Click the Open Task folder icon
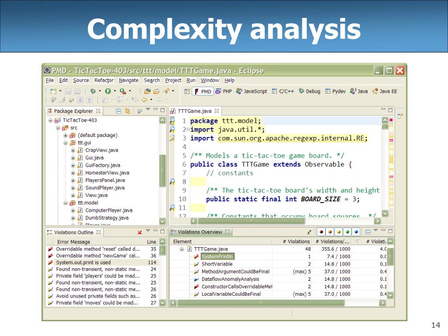 (156, 91)
